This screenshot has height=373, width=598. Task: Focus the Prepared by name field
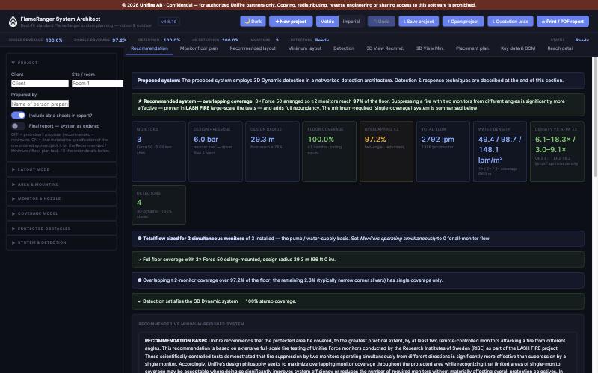pos(40,104)
